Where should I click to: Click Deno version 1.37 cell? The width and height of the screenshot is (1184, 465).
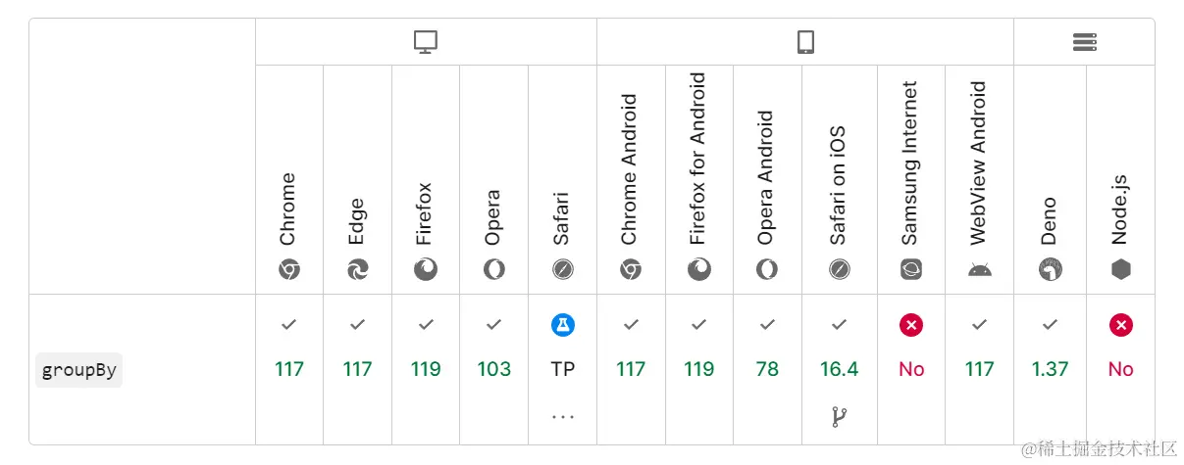tap(1050, 369)
